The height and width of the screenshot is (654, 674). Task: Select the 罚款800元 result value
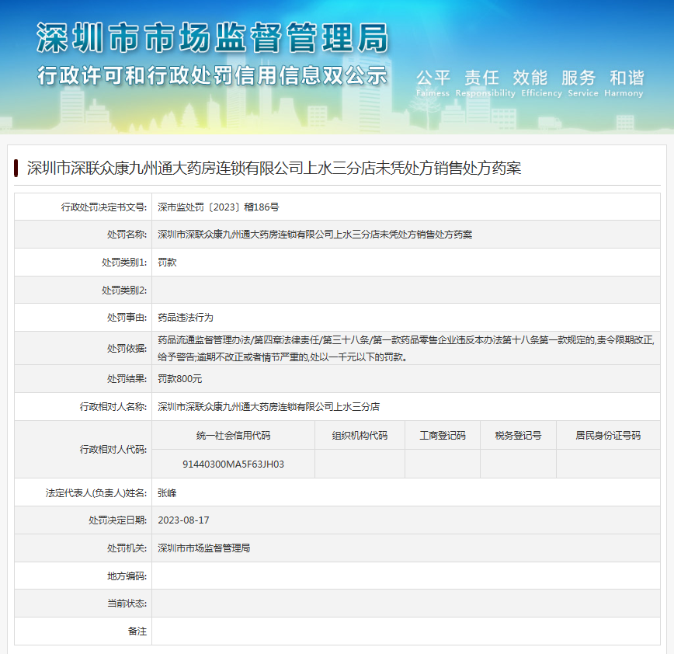(x=179, y=379)
